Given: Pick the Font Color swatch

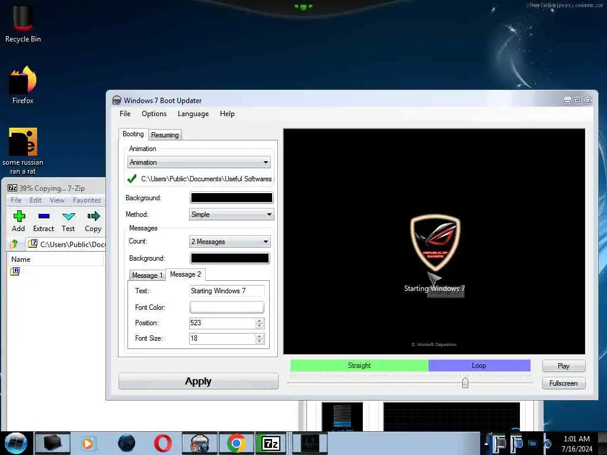Looking at the screenshot, I should pyautogui.click(x=227, y=307).
